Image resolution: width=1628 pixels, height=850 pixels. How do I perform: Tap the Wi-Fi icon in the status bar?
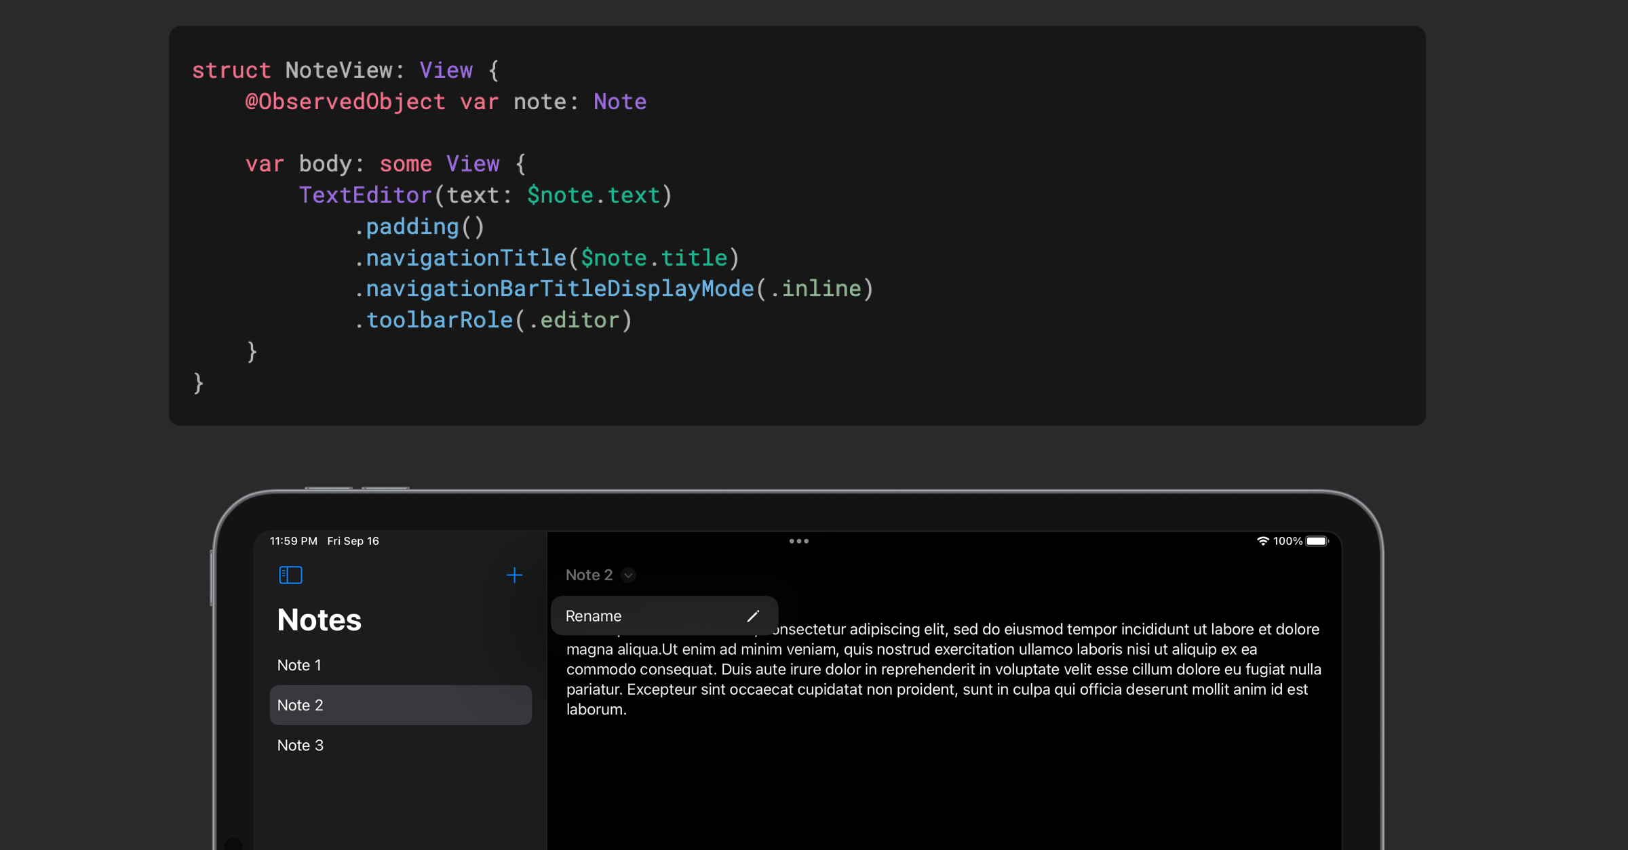point(1262,540)
